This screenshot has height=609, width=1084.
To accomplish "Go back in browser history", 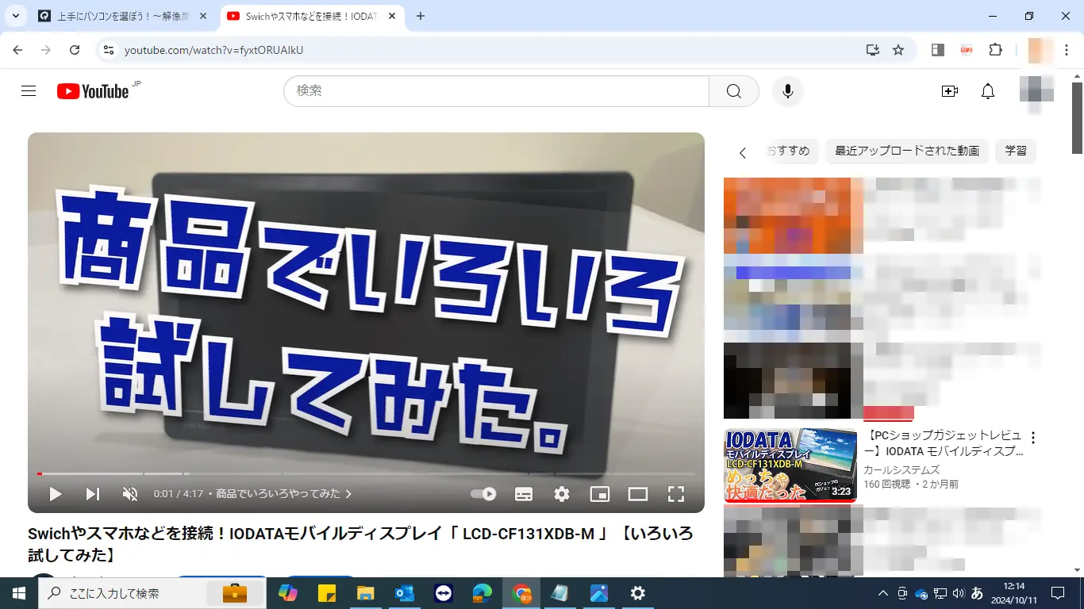I will pyautogui.click(x=17, y=50).
